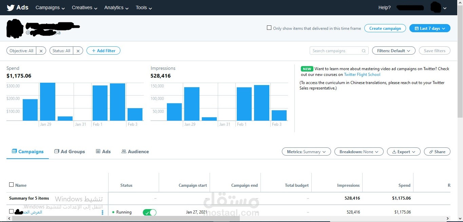Click the Summary for 5 items row
Screen dimensions: 463x222
(228, 198)
